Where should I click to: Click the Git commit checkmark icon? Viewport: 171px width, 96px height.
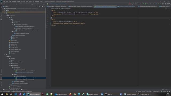click(x=158, y=4)
